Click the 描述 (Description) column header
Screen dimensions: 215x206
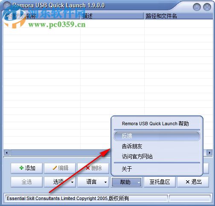112,16
